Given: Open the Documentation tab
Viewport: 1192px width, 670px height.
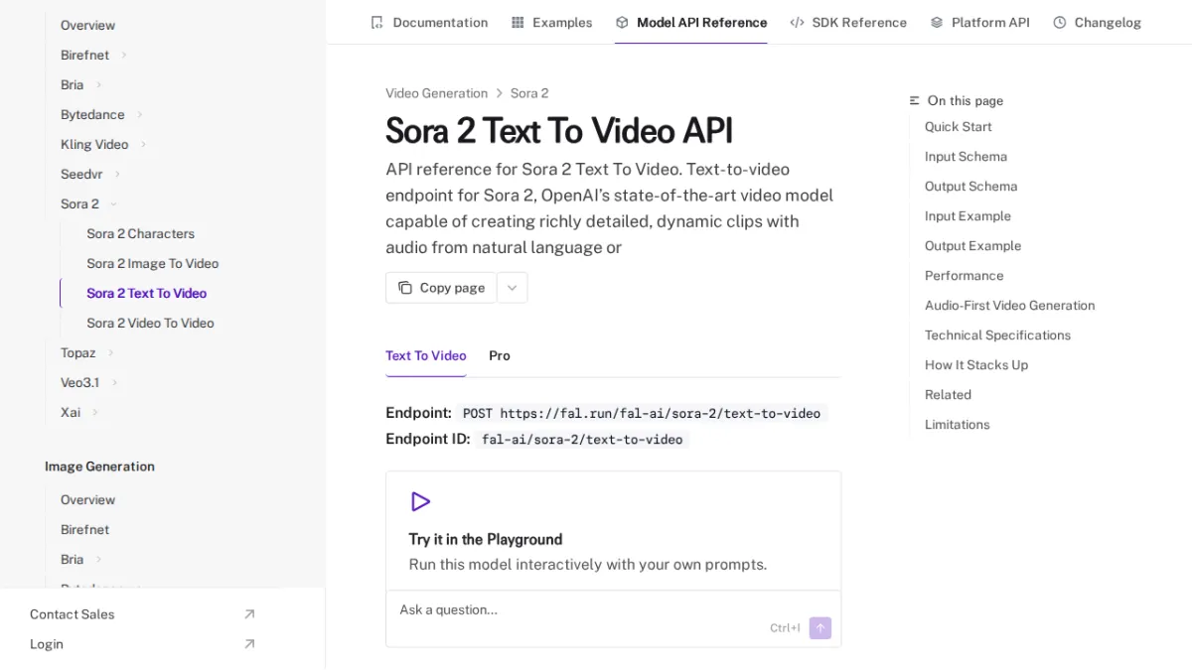Looking at the screenshot, I should pos(429,22).
